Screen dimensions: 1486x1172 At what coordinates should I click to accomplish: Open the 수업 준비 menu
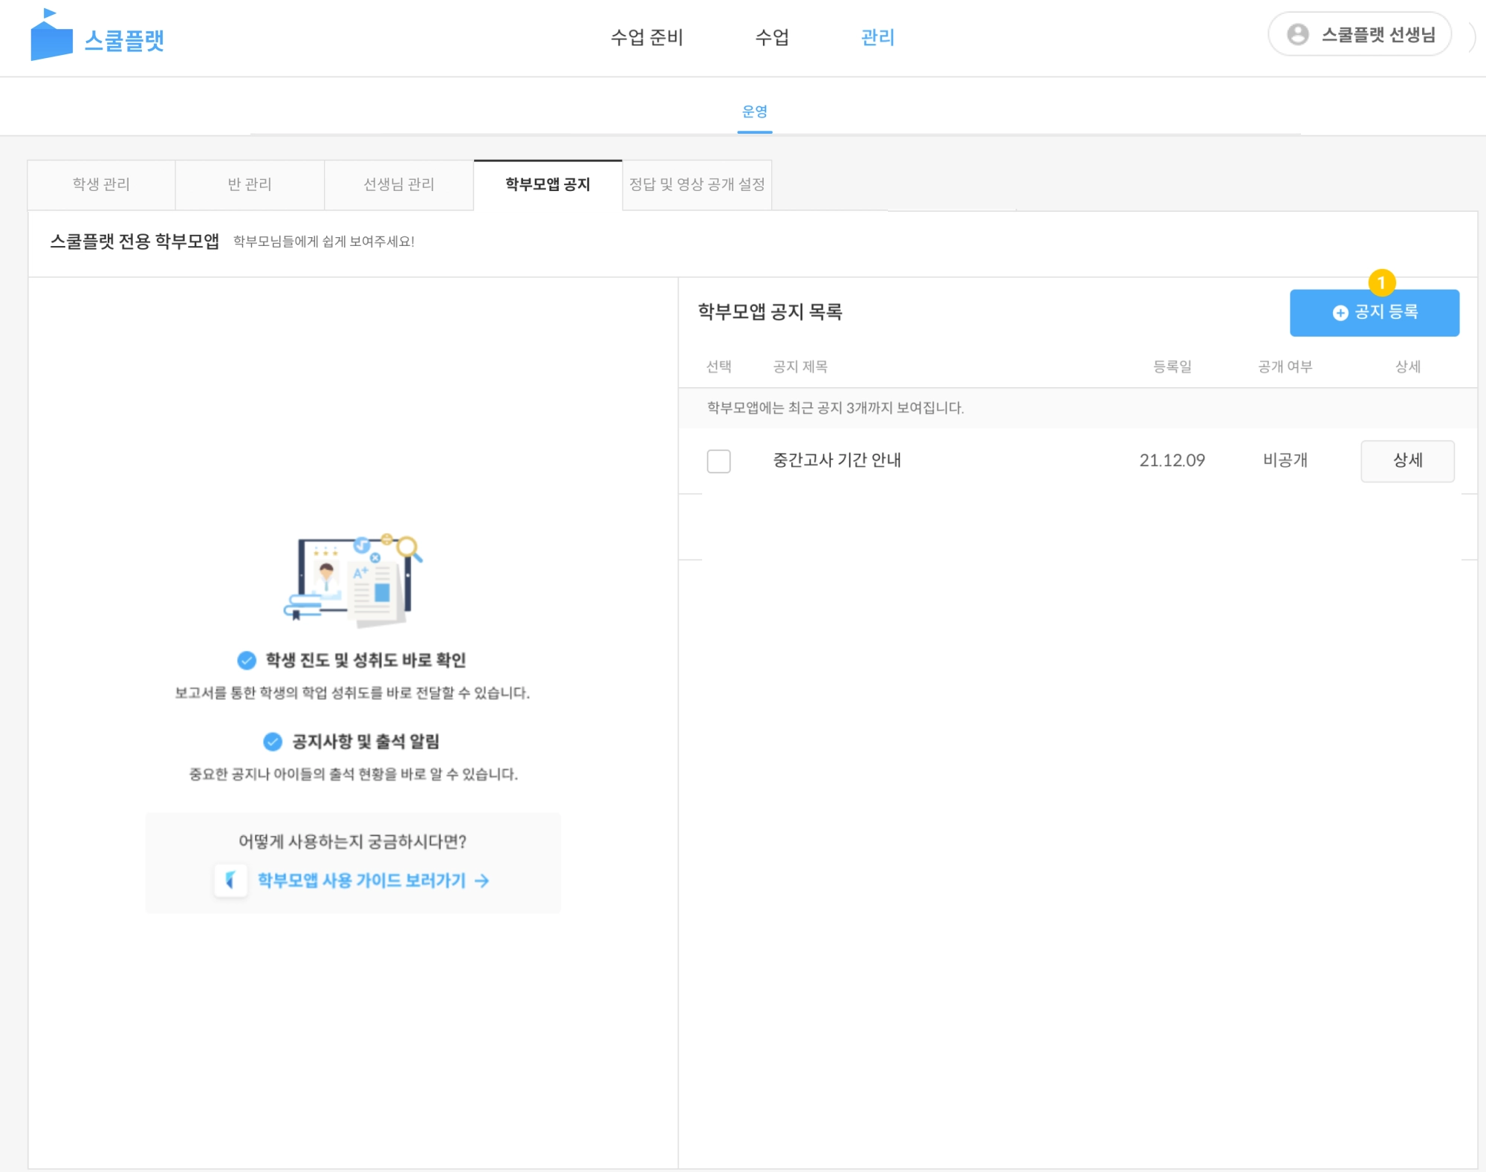coord(646,37)
